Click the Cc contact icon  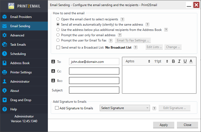[53, 71]
